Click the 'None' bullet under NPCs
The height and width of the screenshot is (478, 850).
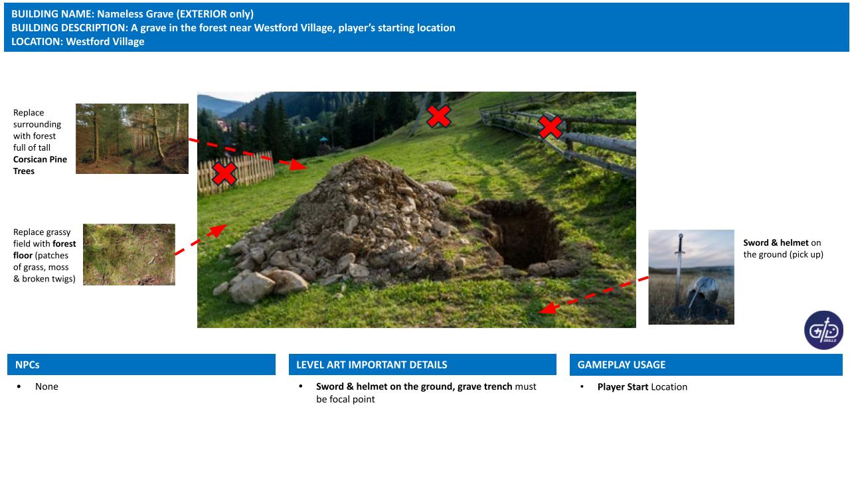[x=46, y=386]
